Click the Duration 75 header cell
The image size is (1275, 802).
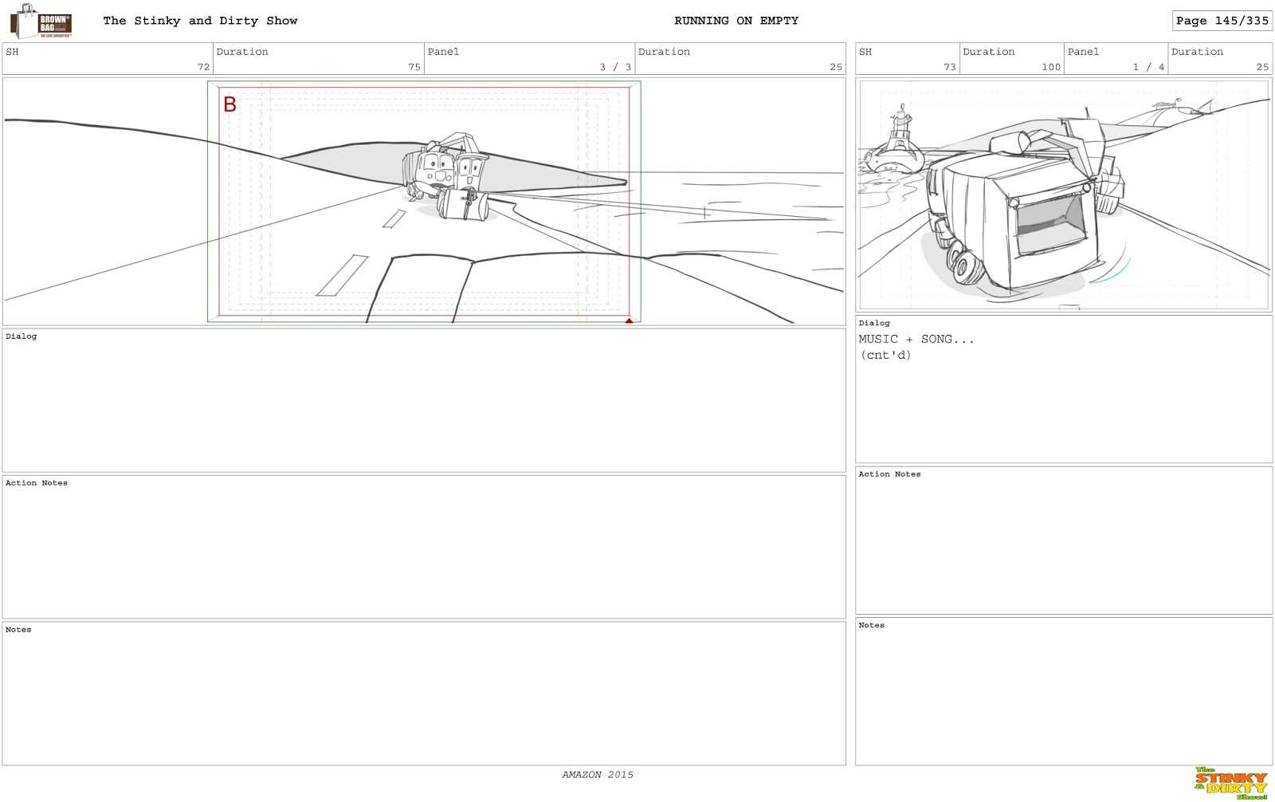pos(318,59)
